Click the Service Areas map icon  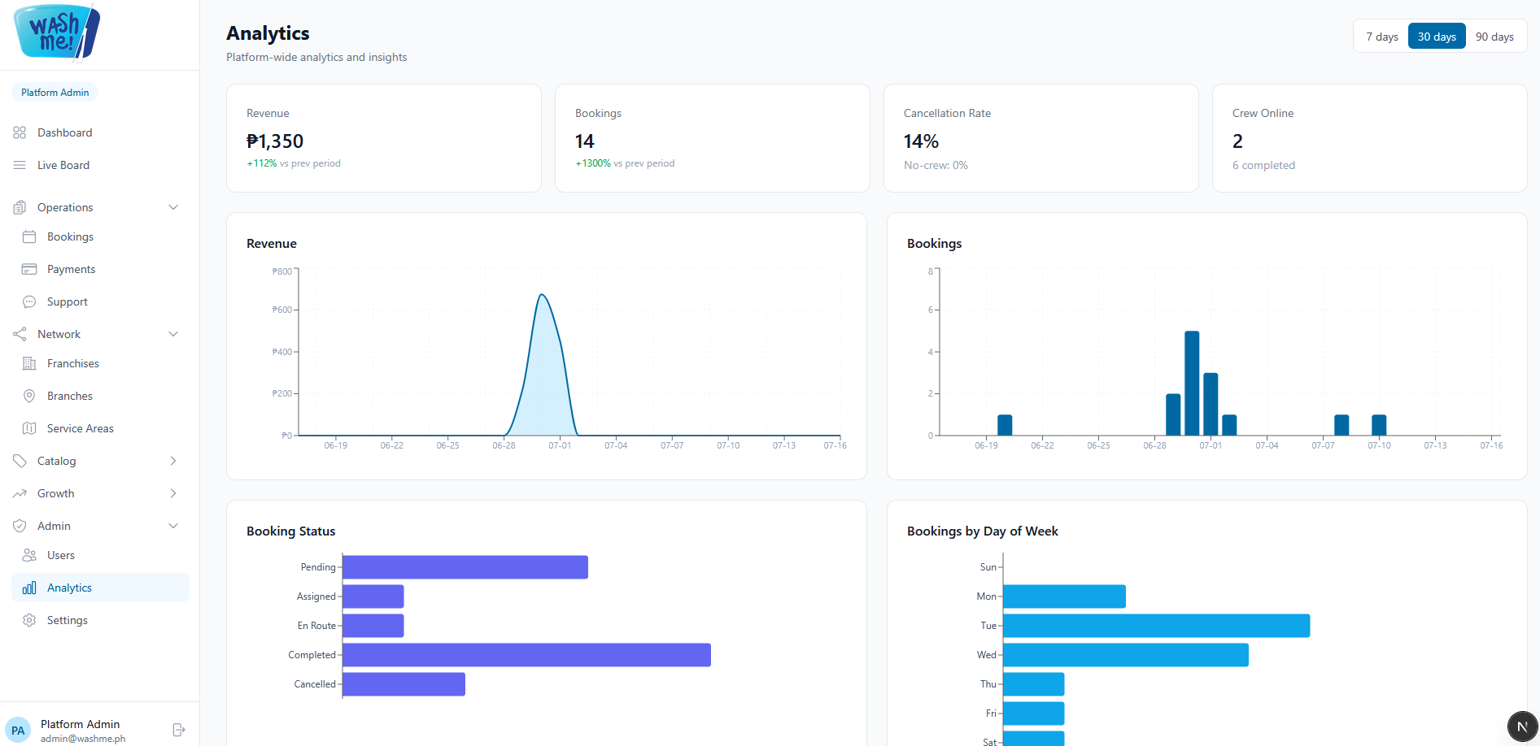click(x=29, y=428)
